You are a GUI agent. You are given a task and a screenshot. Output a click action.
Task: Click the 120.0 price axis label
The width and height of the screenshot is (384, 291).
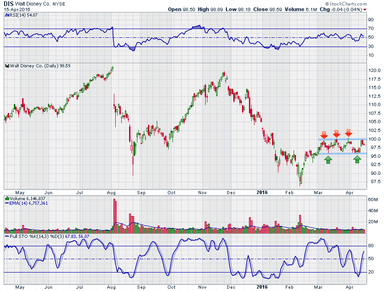point(374,71)
